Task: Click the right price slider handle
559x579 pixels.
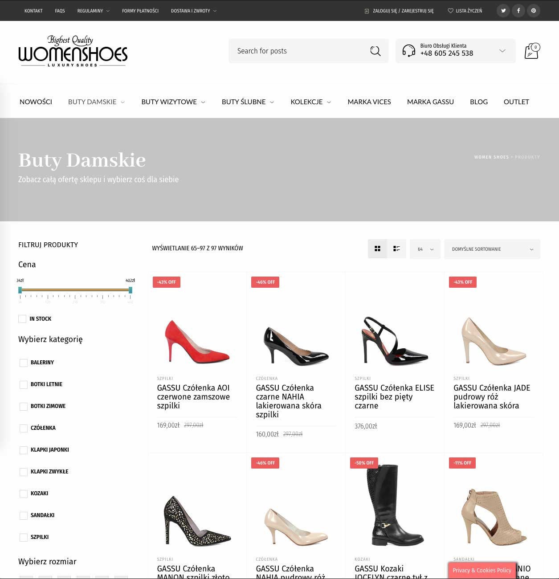Action: (131, 290)
